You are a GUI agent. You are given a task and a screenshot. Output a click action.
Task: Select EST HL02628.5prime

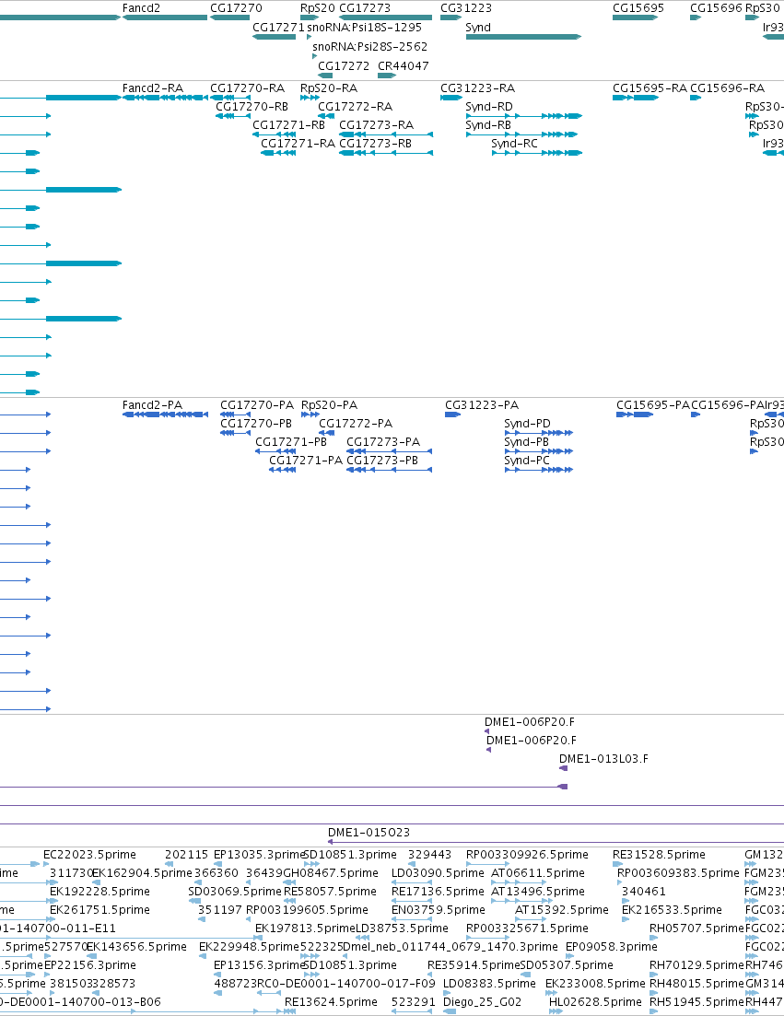tap(595, 1002)
